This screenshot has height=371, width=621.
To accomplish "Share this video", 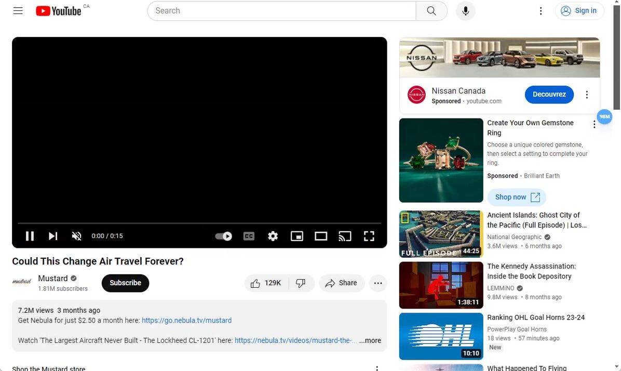I will (341, 283).
